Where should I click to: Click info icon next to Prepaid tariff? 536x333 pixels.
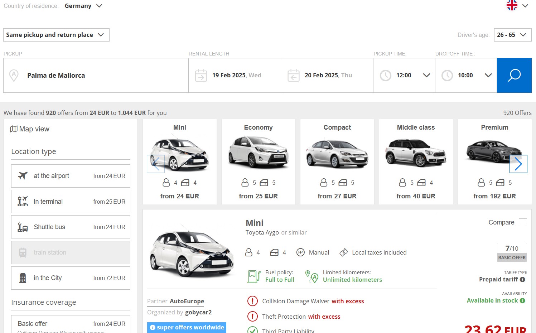[522, 280]
